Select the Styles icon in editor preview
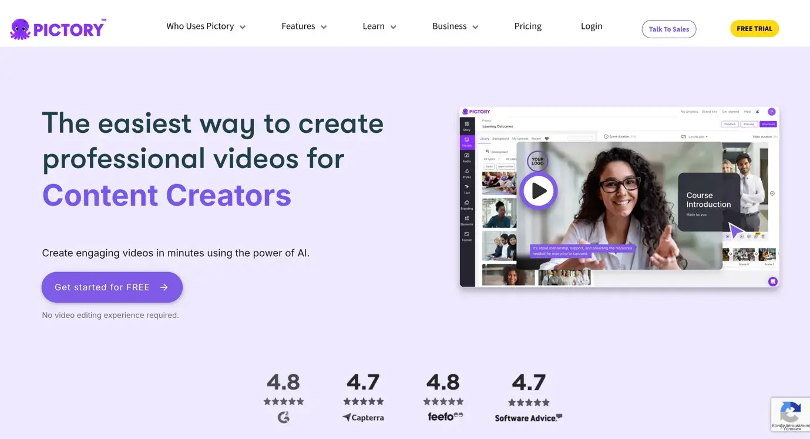The image size is (810, 439). click(x=467, y=173)
